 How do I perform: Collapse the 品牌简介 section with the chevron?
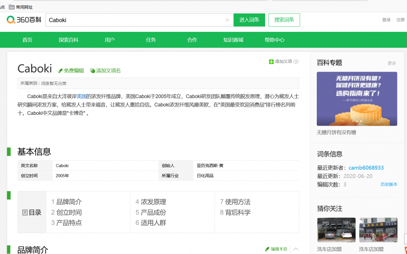(x=296, y=249)
